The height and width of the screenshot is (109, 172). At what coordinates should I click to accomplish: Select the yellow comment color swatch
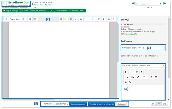pos(65,19)
